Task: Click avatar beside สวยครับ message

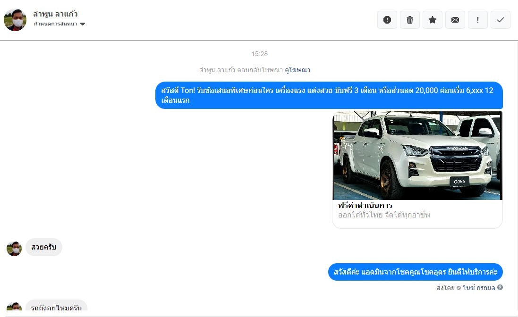Action: [14, 249]
